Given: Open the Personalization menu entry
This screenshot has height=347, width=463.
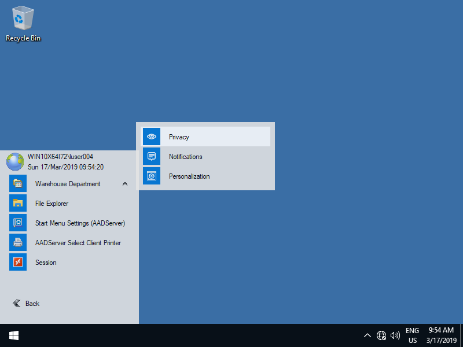Looking at the screenshot, I should 189,176.
